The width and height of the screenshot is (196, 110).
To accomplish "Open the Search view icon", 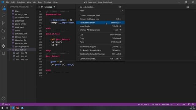I will coord(3,15).
